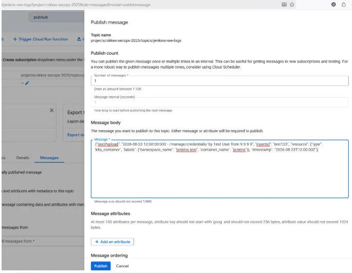Click the Message ordering heading
Image resolution: width=352 pixels, height=273 pixels.
(109, 255)
